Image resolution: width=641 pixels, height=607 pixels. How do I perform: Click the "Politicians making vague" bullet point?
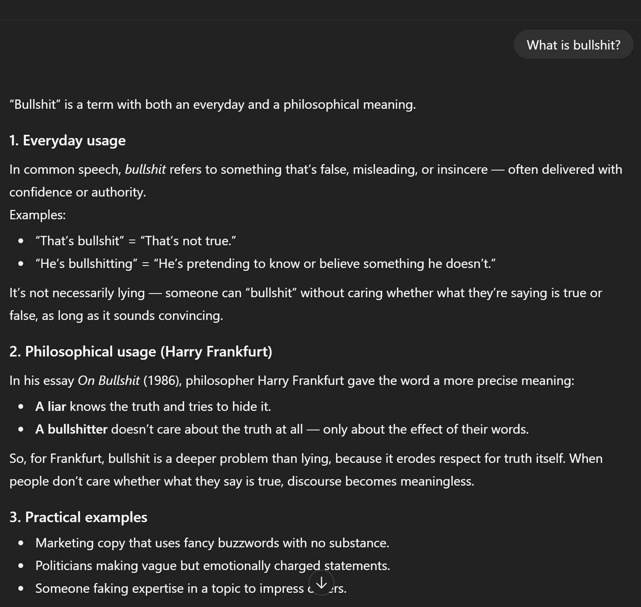point(213,566)
